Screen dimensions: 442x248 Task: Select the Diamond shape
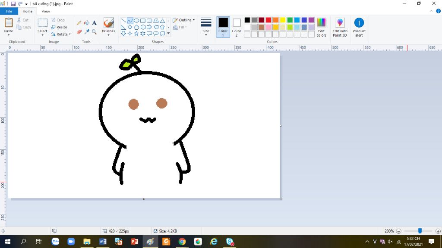click(130, 27)
